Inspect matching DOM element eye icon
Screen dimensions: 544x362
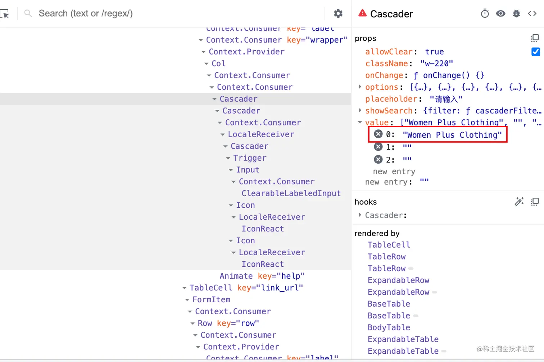point(500,14)
